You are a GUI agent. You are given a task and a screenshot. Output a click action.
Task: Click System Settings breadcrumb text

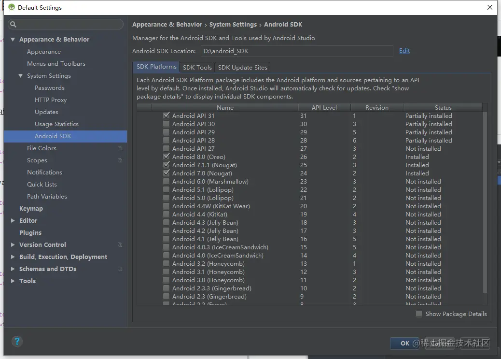pyautogui.click(x=233, y=25)
